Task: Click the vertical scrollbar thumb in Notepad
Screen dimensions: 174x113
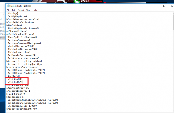Action: point(173,22)
